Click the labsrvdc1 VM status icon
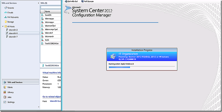 pyautogui.click(x=42, y=33)
